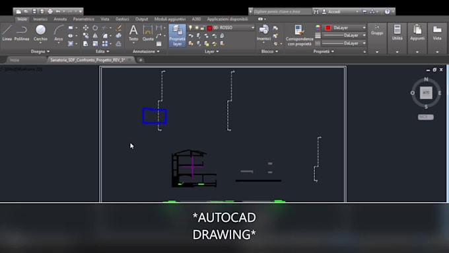Viewport: 449px width, 253px height.
Task: Select the Linea drawing tool
Action: [7, 32]
